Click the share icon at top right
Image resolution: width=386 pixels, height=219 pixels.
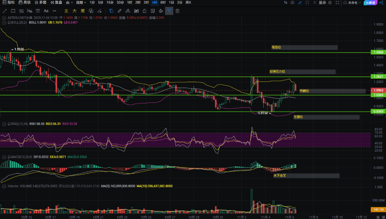point(381,3)
